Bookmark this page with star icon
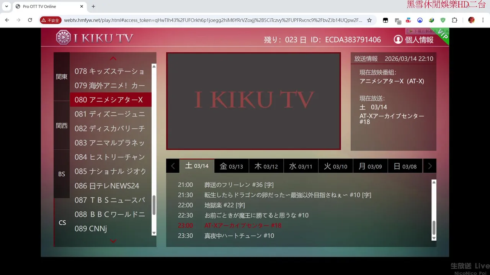 [x=369, y=20]
